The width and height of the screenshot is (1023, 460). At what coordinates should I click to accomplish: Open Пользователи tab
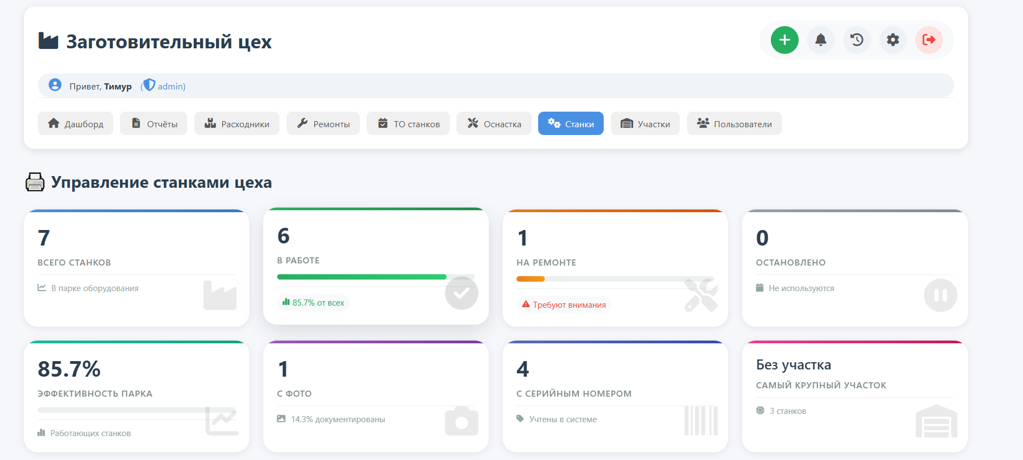point(734,123)
